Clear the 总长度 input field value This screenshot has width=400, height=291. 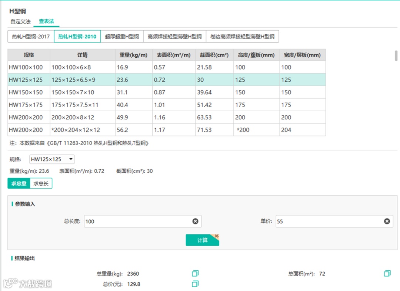pos(195,221)
